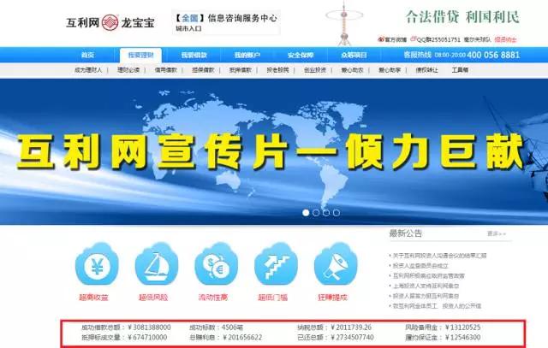Image resolution: width=548 pixels, height=348 pixels.
Task: Click the ¥2011739.26 value
Action: pyautogui.click(x=351, y=327)
